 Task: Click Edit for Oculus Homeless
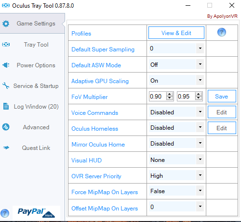[222, 128]
